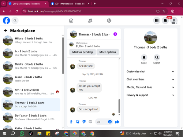
Task: Click the message thread scrollbar
Action: [x=119, y=106]
